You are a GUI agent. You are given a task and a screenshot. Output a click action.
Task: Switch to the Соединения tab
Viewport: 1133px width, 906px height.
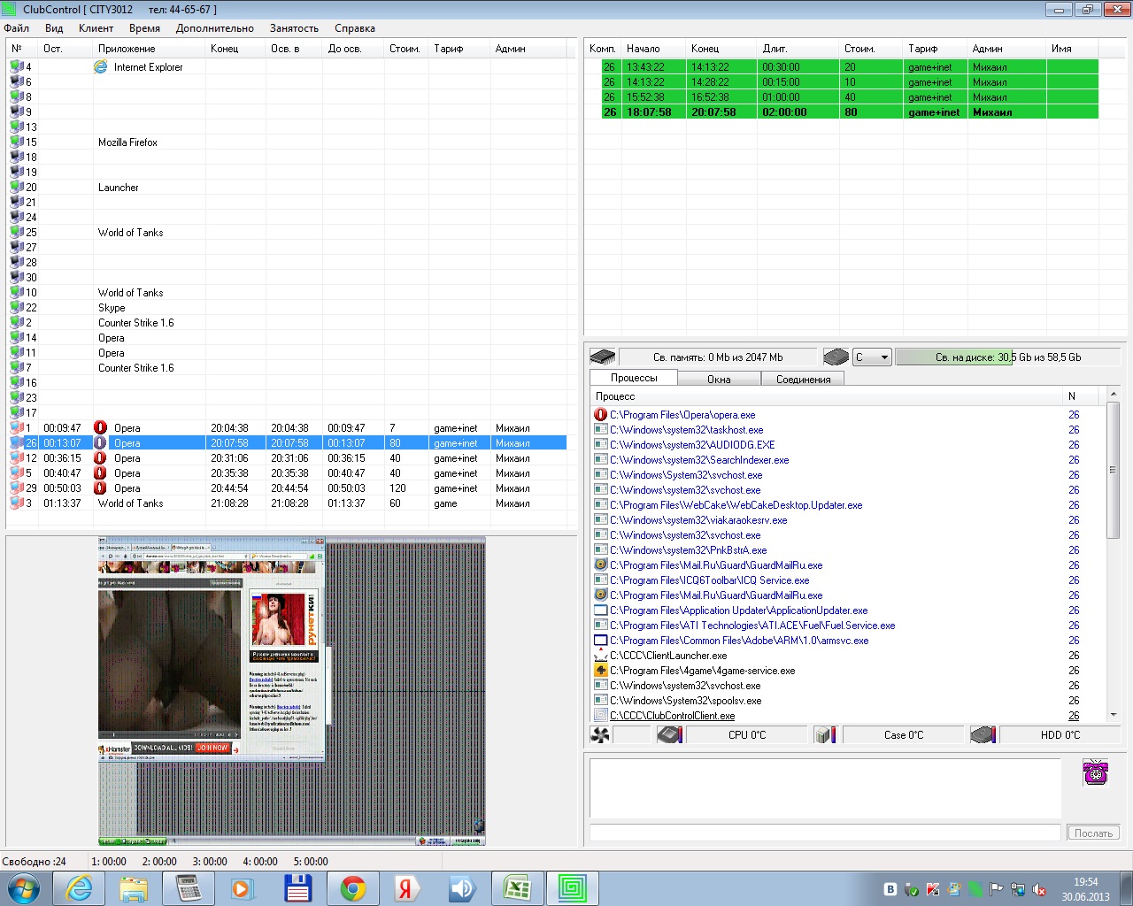point(803,379)
